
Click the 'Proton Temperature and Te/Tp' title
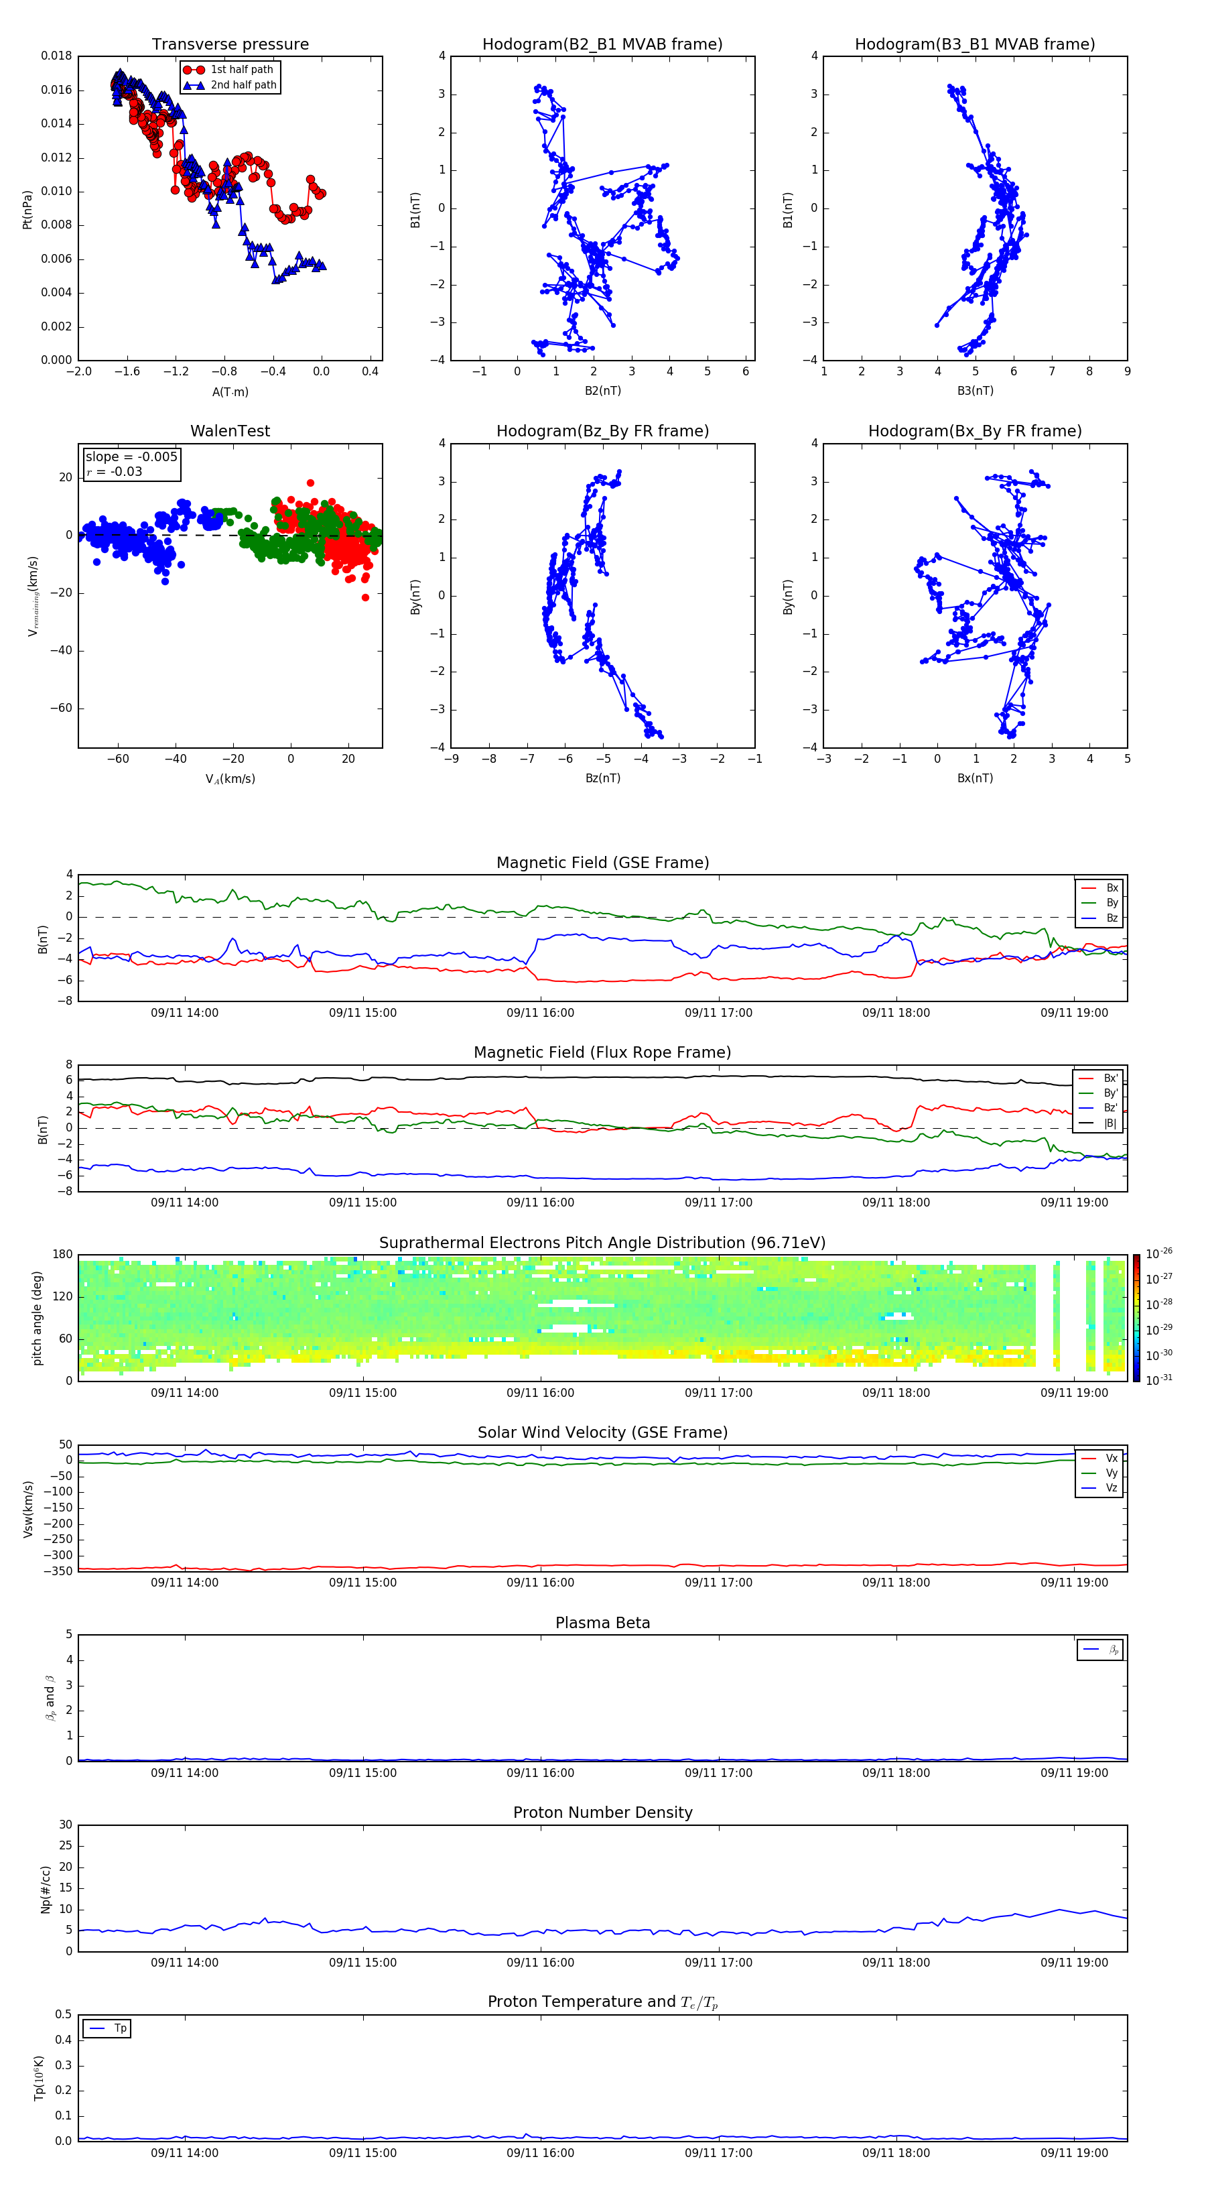(x=602, y=2002)
